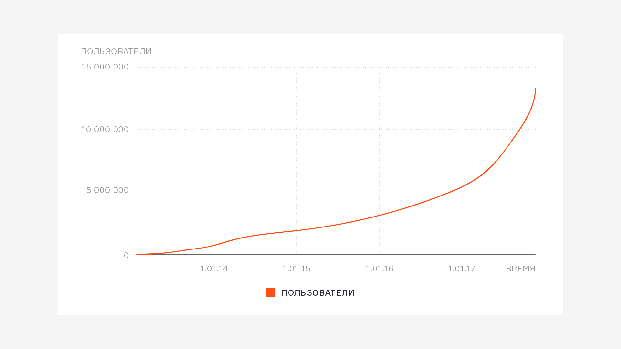This screenshot has width=621, height=349.
Task: Click the 0 value on the y-axis
Action: point(126,256)
